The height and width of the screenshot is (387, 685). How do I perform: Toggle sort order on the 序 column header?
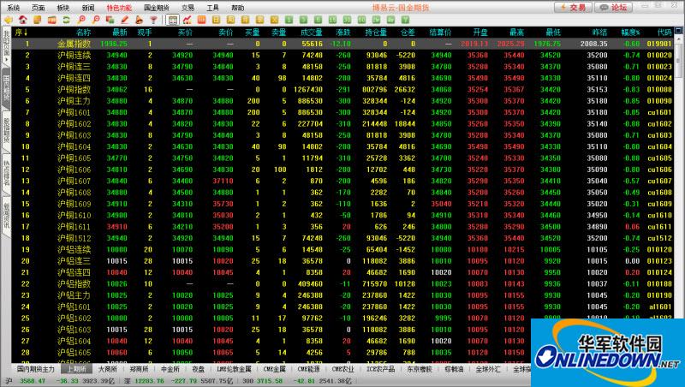click(21, 32)
